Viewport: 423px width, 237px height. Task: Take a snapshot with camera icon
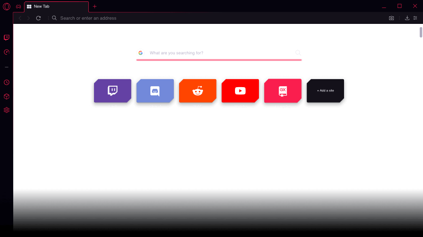(x=392, y=18)
